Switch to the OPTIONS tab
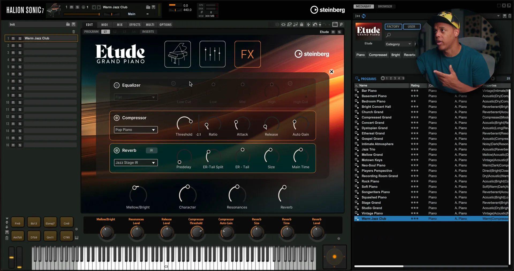The width and height of the screenshot is (514, 271). click(x=165, y=25)
